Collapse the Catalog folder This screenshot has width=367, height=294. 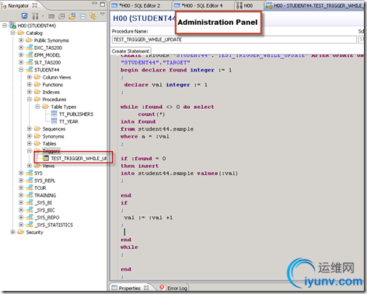click(12, 33)
